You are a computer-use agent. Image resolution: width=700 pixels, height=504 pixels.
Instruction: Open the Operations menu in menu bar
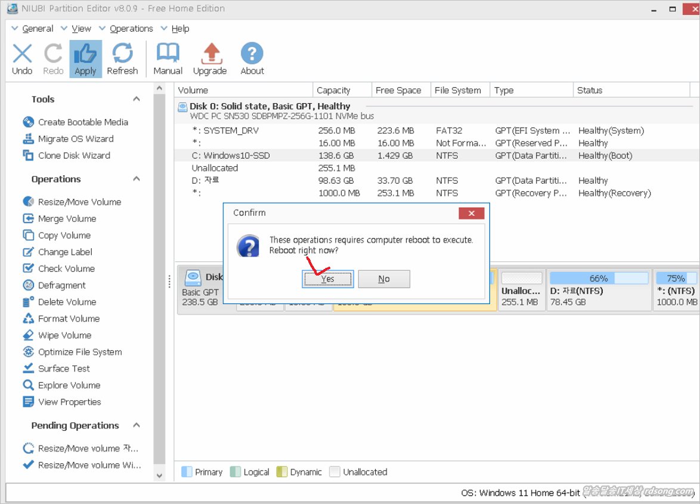tap(131, 29)
